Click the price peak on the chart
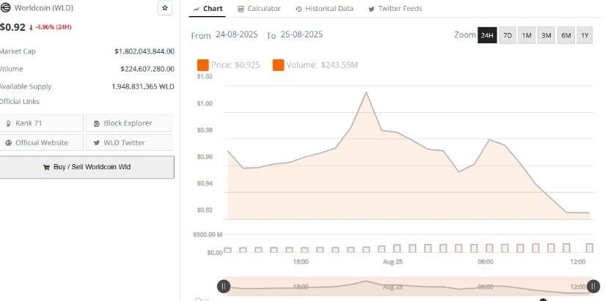The height and width of the screenshot is (301, 605). 366,92
